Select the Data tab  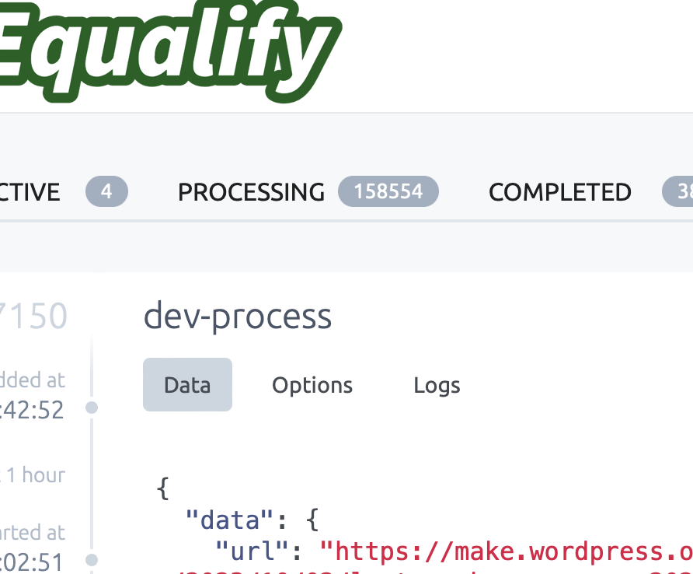pos(187,384)
